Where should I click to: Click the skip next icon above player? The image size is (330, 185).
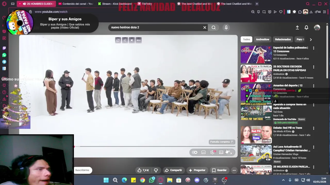click(132, 40)
